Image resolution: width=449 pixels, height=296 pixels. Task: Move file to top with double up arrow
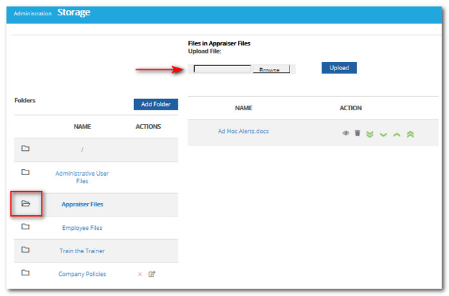pos(410,134)
